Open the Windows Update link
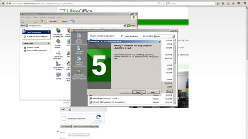The height and width of the screenshot is (139, 248). (x=33, y=47)
